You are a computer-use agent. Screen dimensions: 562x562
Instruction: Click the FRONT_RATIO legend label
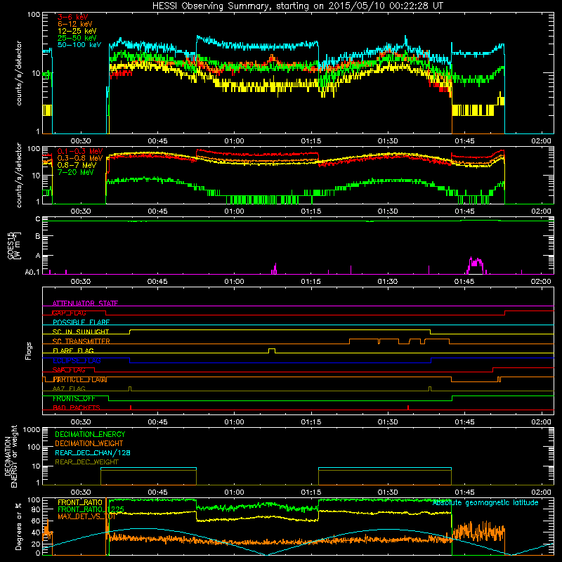tap(80, 502)
